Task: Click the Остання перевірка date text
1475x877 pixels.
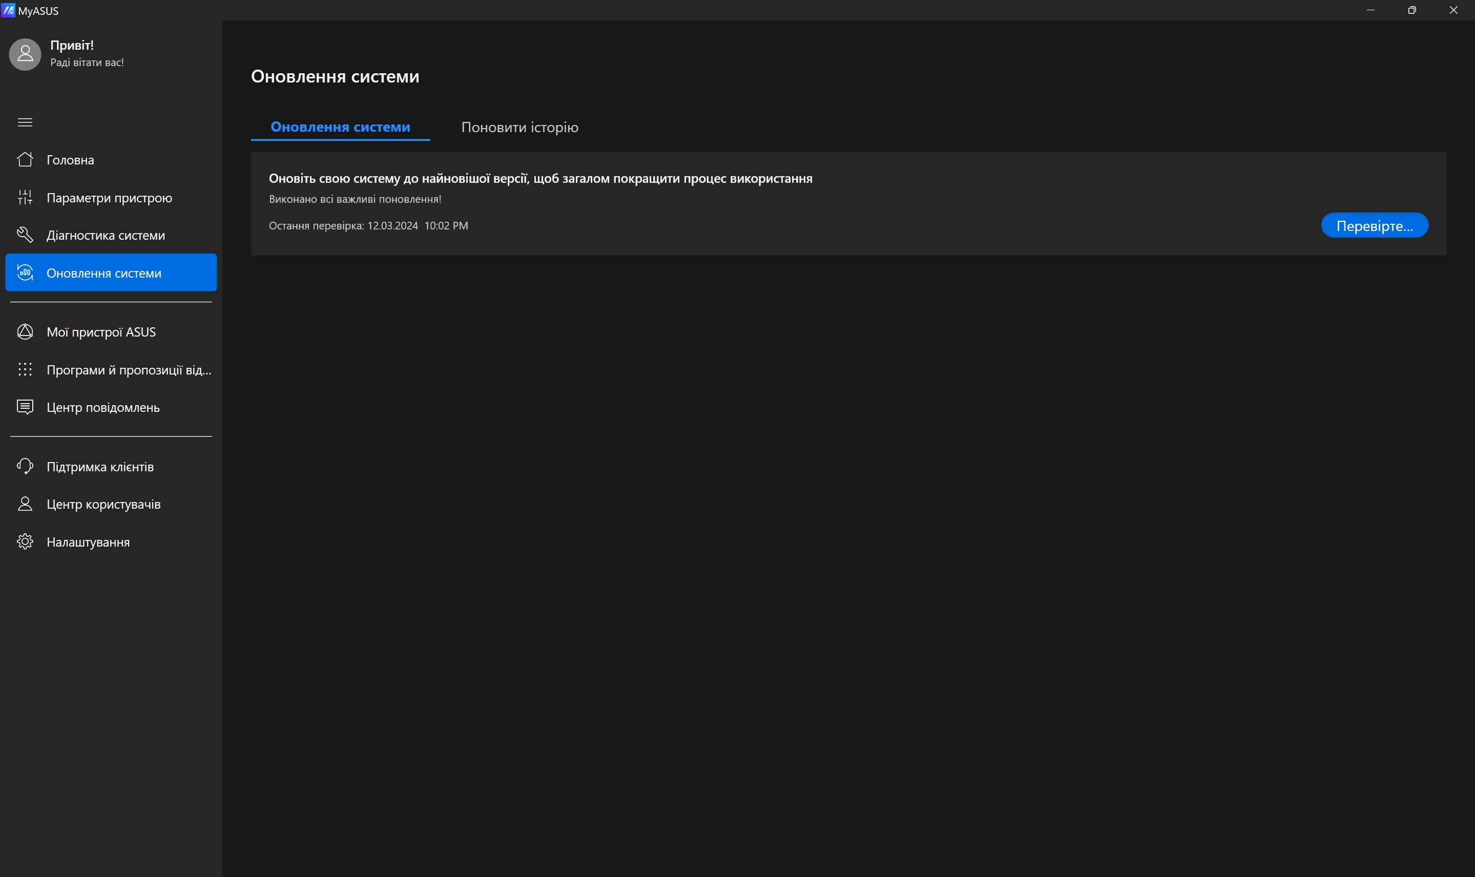Action: click(369, 226)
